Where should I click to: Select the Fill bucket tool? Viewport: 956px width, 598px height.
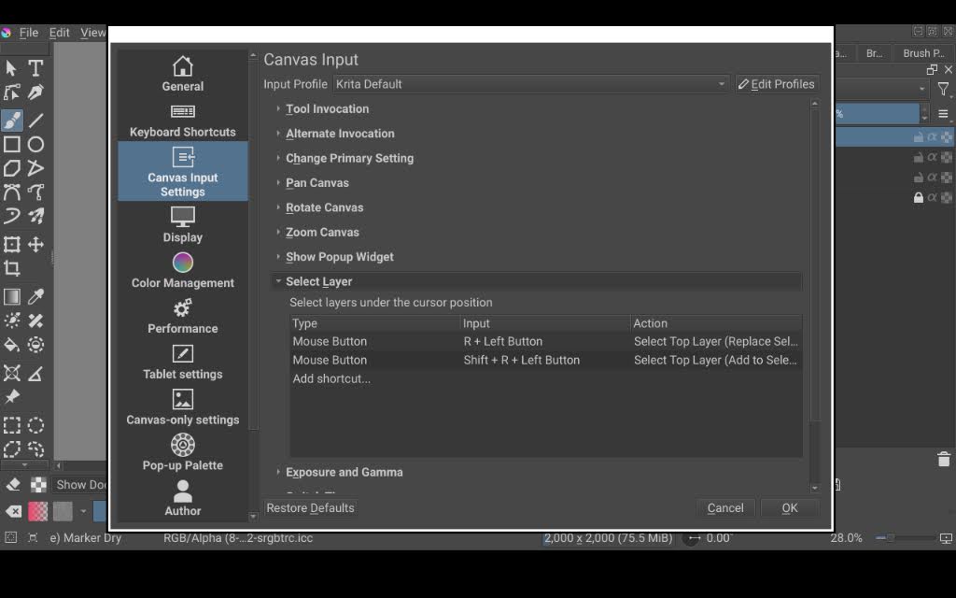(x=11, y=345)
